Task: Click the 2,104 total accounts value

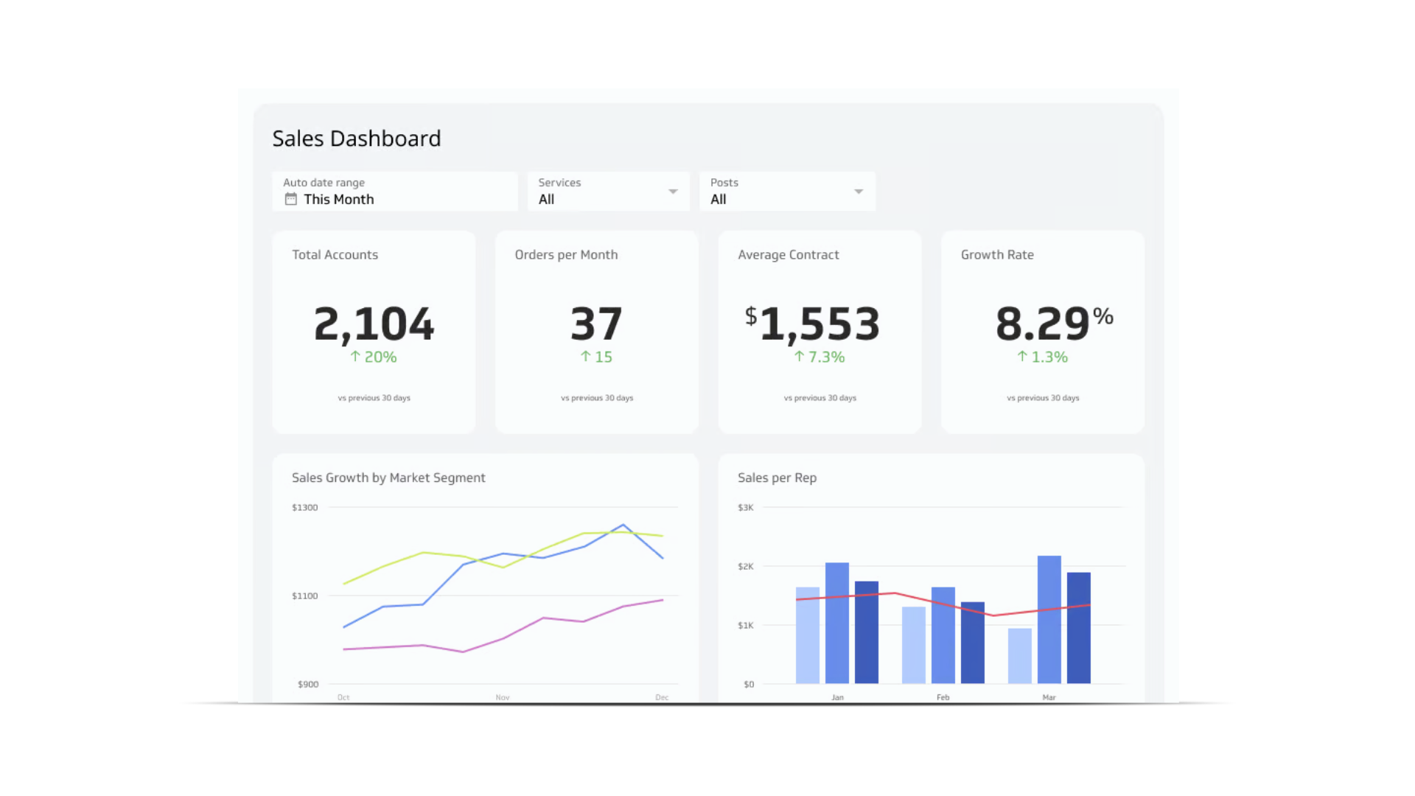Action: tap(374, 324)
